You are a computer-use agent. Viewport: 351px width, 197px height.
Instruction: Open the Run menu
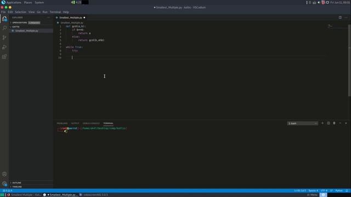pyautogui.click(x=45, y=12)
